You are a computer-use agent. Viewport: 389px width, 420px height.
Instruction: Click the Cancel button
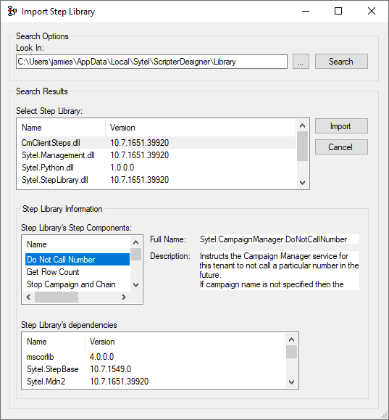click(341, 147)
